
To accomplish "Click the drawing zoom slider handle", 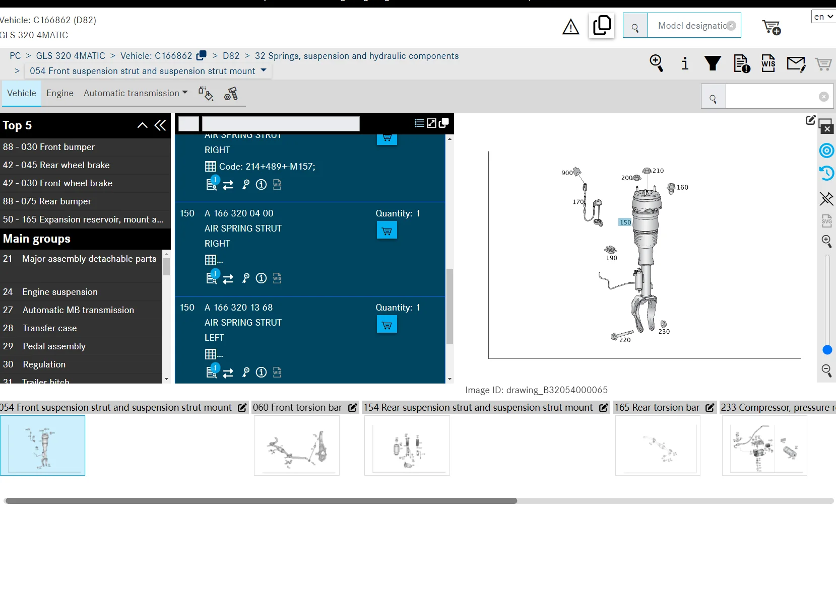I will pyautogui.click(x=827, y=350).
